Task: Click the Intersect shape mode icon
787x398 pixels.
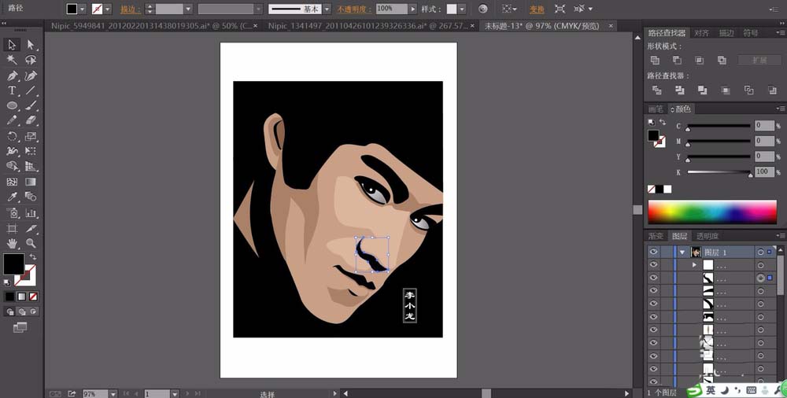Action: coord(699,61)
